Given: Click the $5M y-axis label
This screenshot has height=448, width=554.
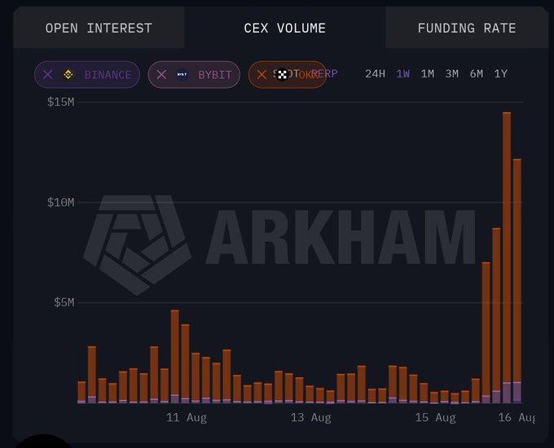Looking at the screenshot, I should pos(64,302).
